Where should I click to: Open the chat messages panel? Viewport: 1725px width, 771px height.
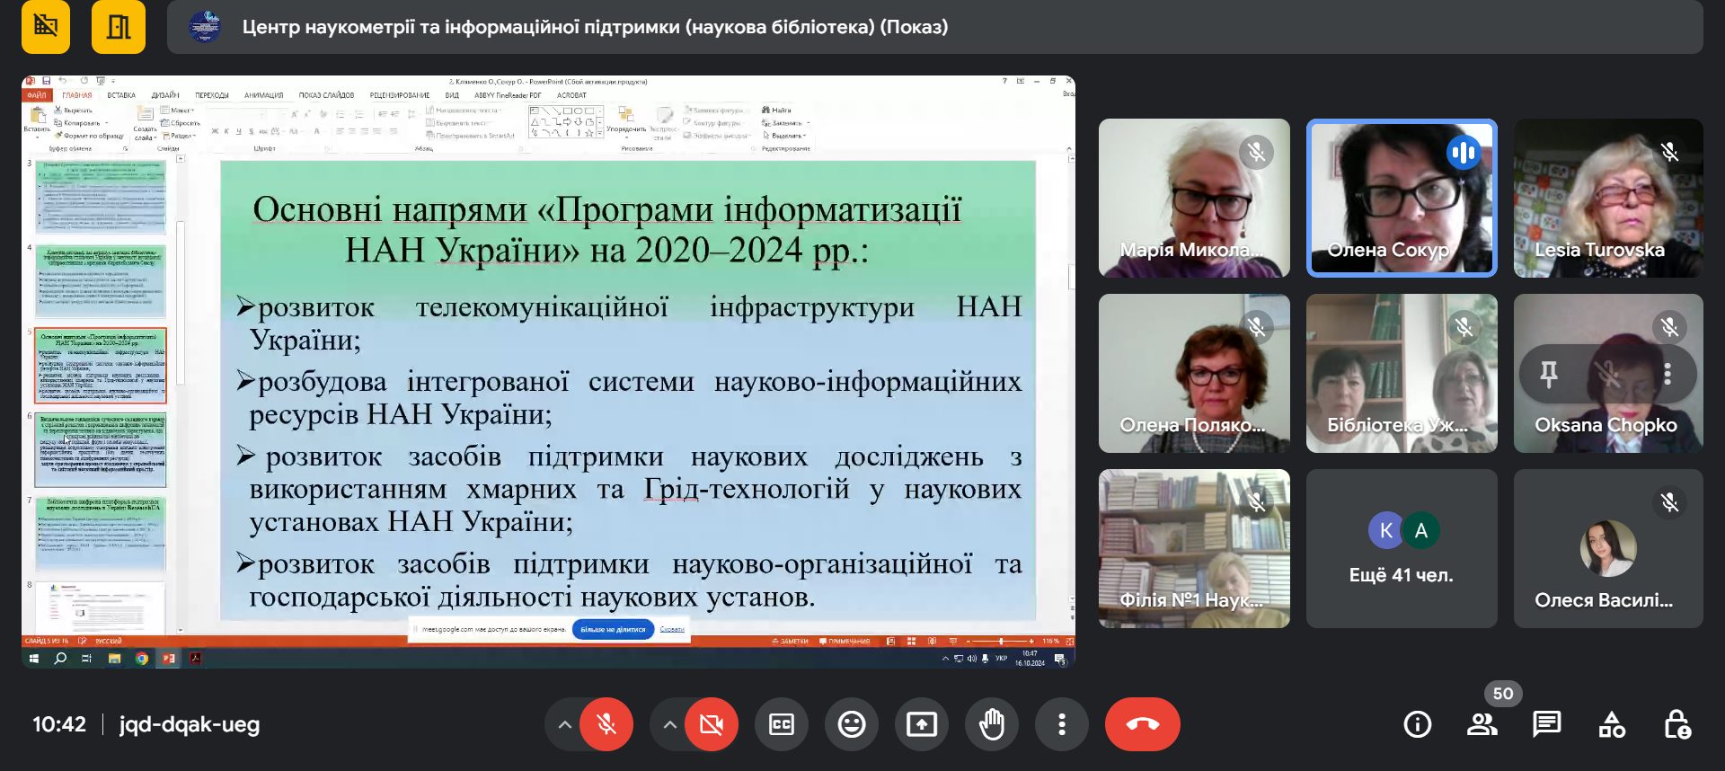click(1546, 724)
